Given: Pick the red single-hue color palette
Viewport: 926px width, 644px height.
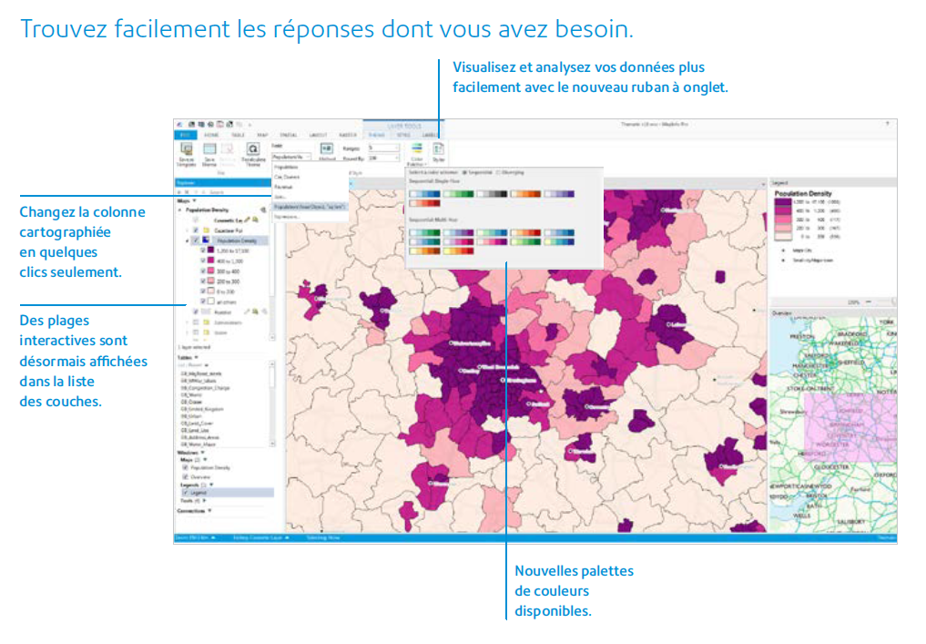Looking at the screenshot, I should click(x=424, y=203).
